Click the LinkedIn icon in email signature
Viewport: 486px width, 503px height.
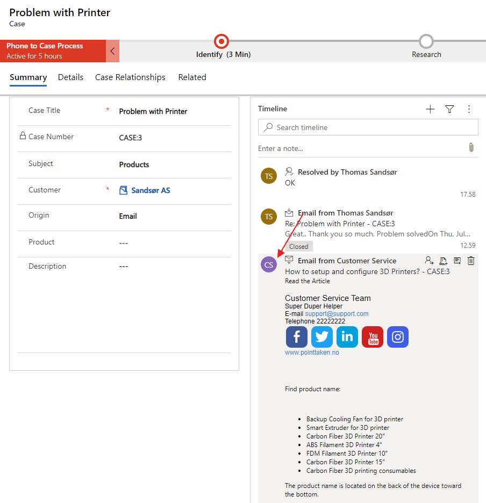click(347, 337)
